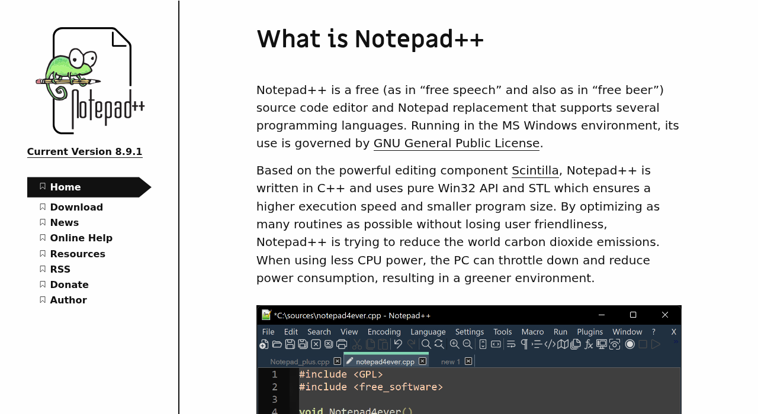Zoom in using the toolbar magnifier icon
The width and height of the screenshot is (758, 414).
pyautogui.click(x=455, y=345)
